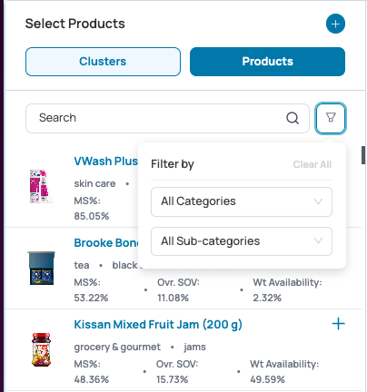Open the VWash Plus product link
The height and width of the screenshot is (392, 367).
point(106,162)
